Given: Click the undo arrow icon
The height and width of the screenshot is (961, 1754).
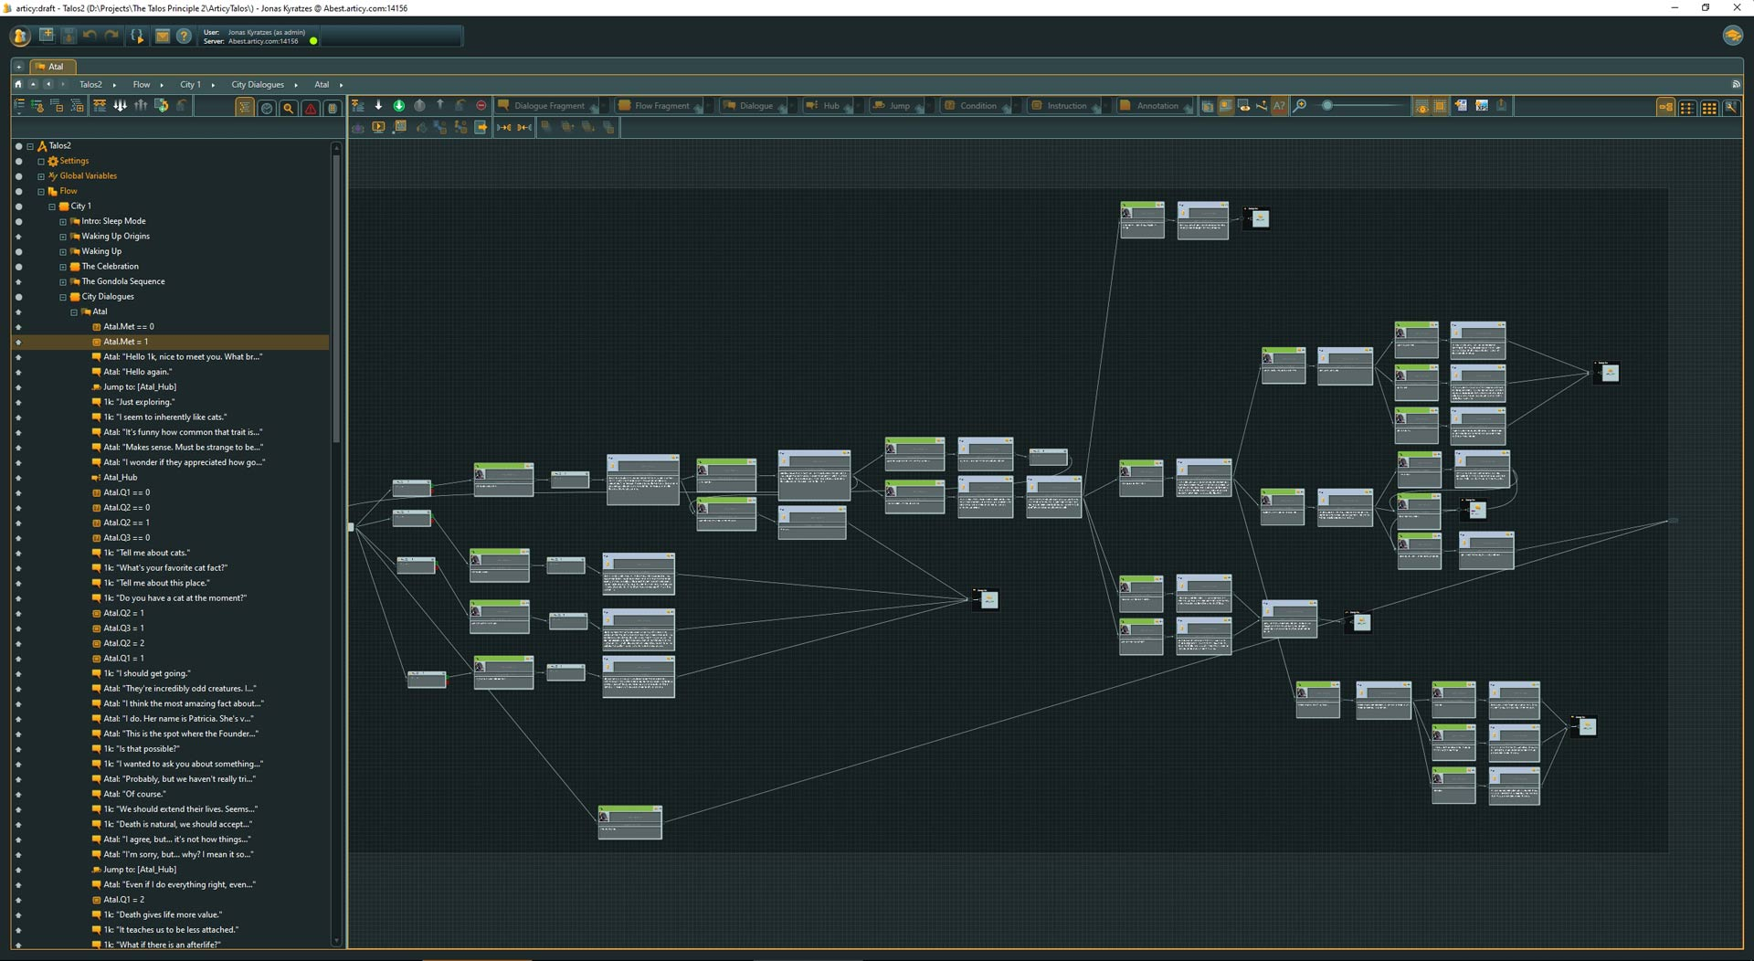Looking at the screenshot, I should click(x=90, y=36).
